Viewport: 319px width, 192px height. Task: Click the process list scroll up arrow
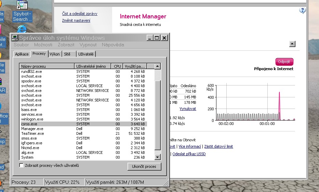(158, 66)
